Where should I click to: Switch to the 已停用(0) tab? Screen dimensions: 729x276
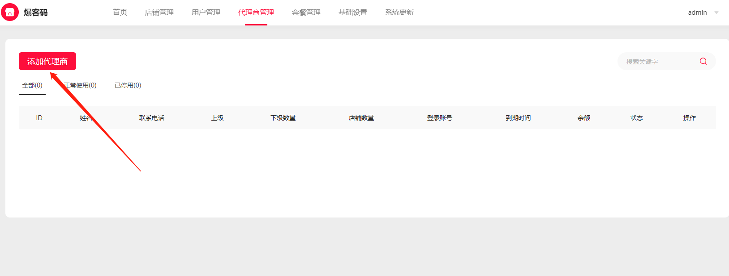[128, 85]
